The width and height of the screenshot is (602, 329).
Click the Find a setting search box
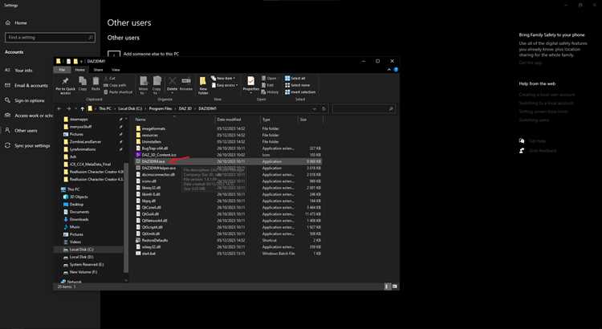(50, 38)
